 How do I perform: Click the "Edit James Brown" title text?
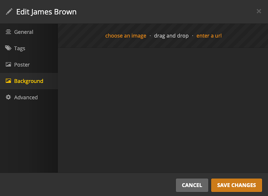click(x=46, y=12)
